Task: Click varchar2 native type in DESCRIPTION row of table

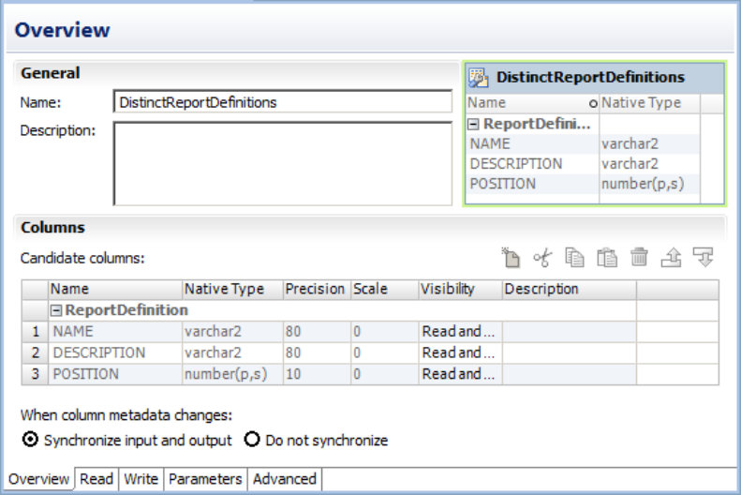Action: (x=232, y=352)
